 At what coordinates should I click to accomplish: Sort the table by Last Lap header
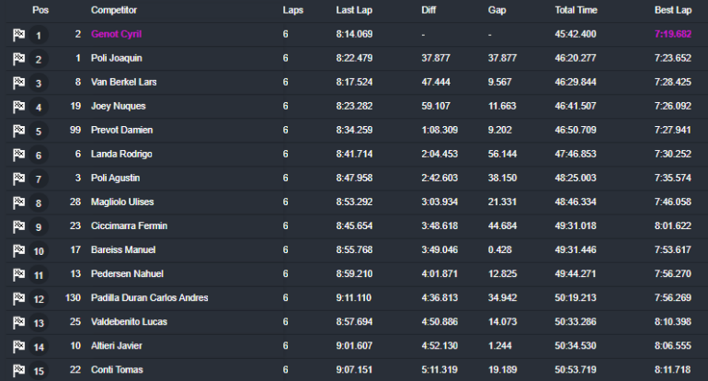pyautogui.click(x=355, y=10)
